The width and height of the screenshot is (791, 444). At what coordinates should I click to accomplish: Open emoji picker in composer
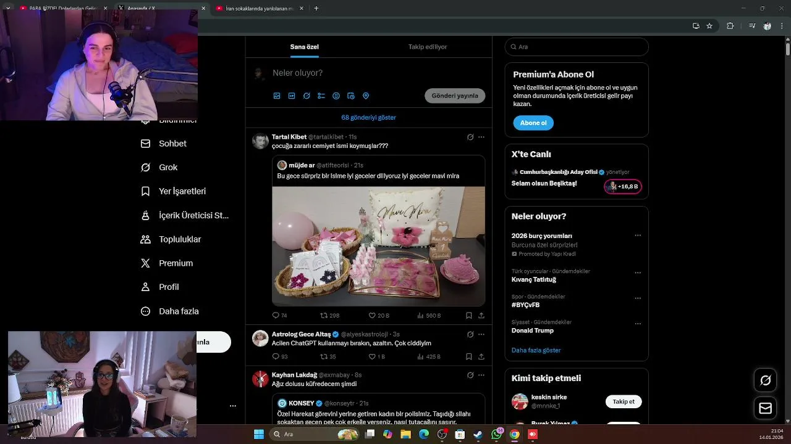point(336,96)
